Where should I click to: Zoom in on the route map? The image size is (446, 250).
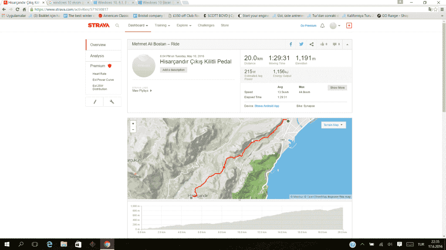pyautogui.click(x=133, y=124)
